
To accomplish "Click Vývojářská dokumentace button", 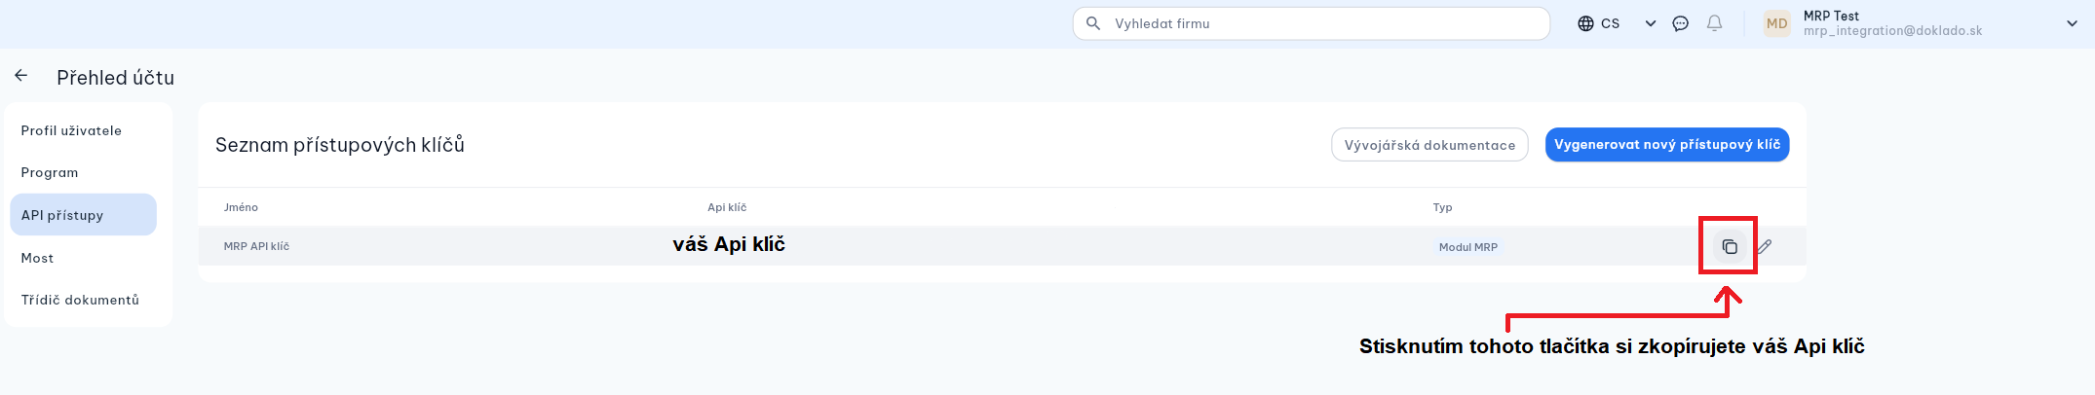I will [1429, 145].
